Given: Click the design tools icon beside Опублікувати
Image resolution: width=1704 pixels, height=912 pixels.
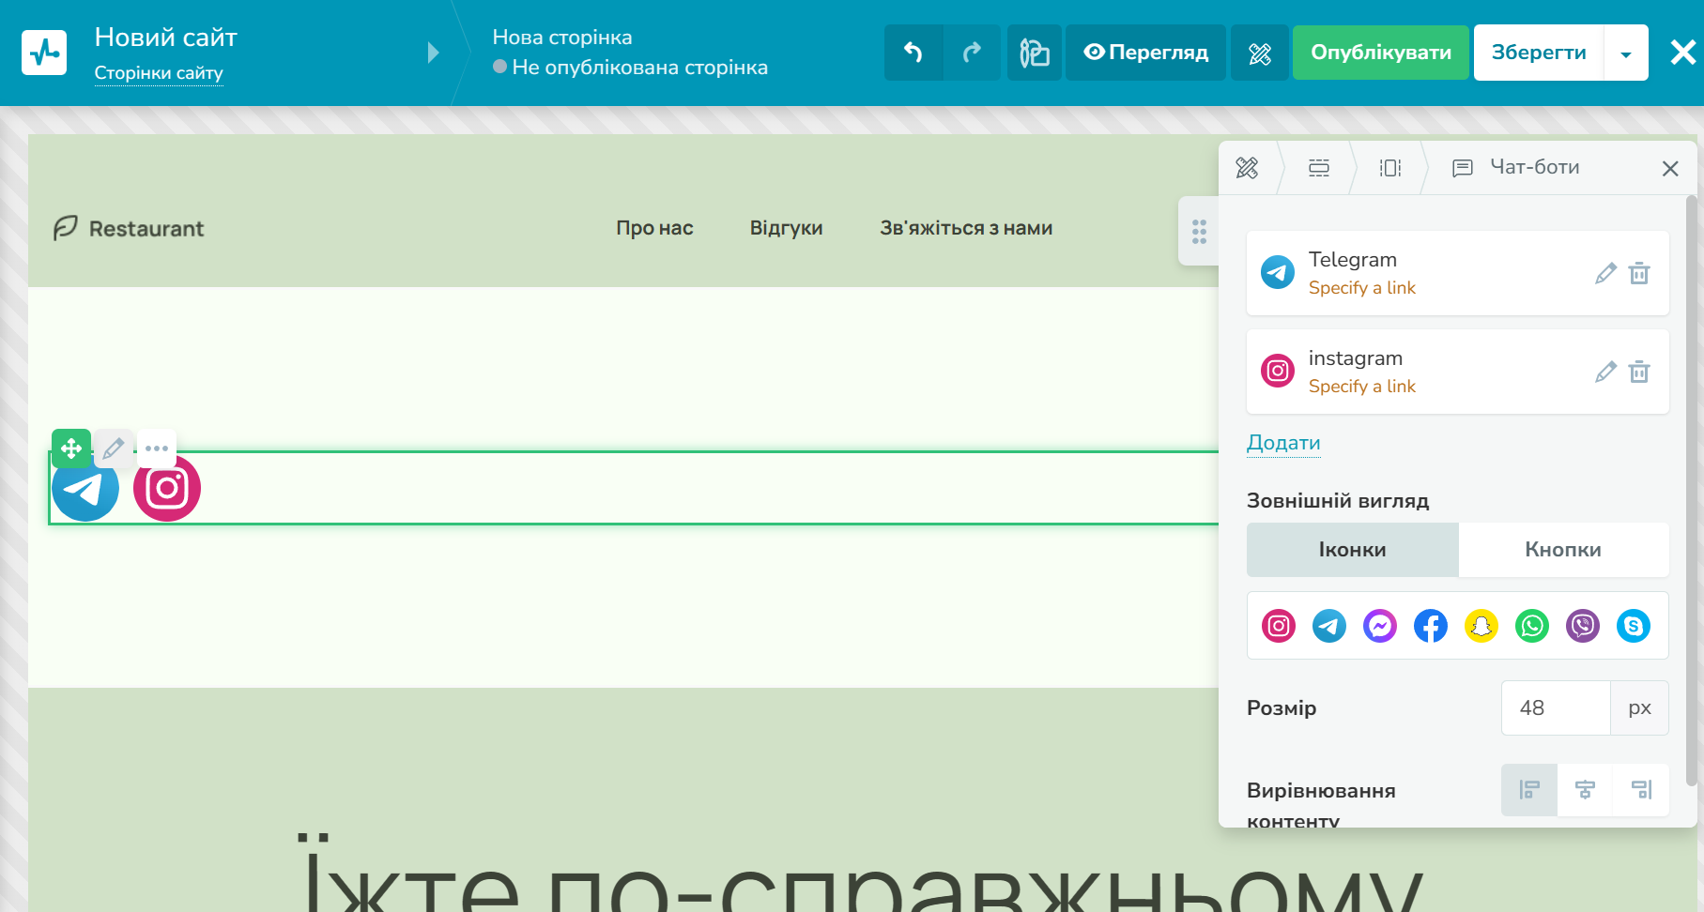Looking at the screenshot, I should pos(1260,53).
